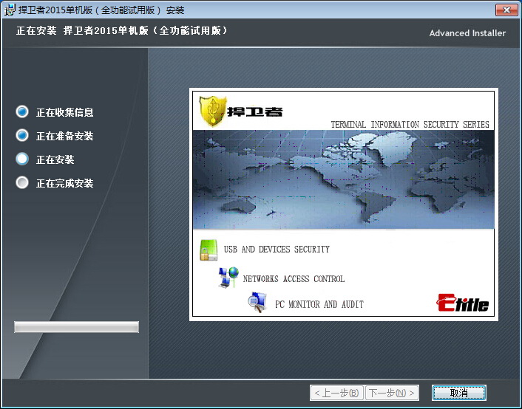522x409 pixels.
Task: Click the installation progress bar
Action: 77,327
